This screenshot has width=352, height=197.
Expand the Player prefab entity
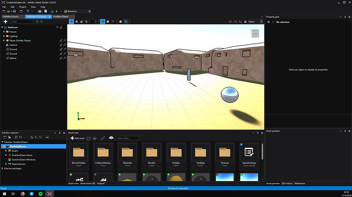pyautogui.click(x=4, y=41)
